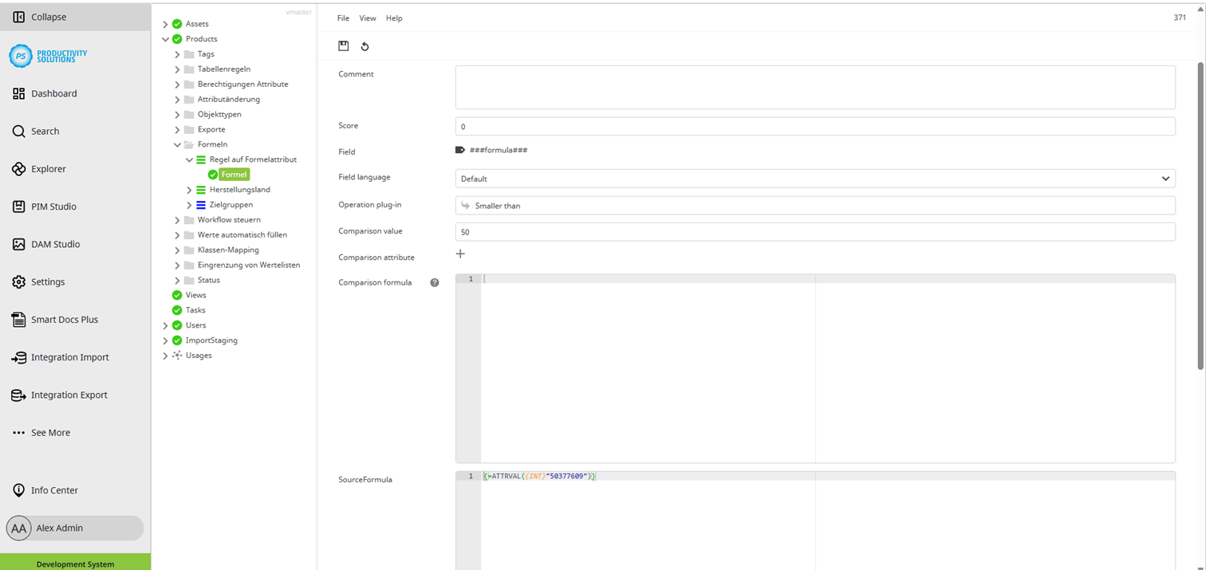The image size is (1206, 570).
Task: Expand the Tabellenregeln folder
Action: (x=178, y=69)
